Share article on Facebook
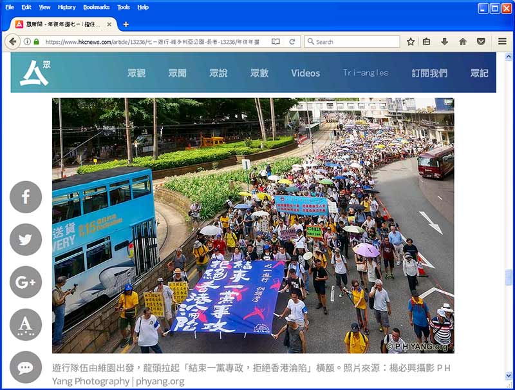This screenshot has height=390, width=515. [26, 197]
